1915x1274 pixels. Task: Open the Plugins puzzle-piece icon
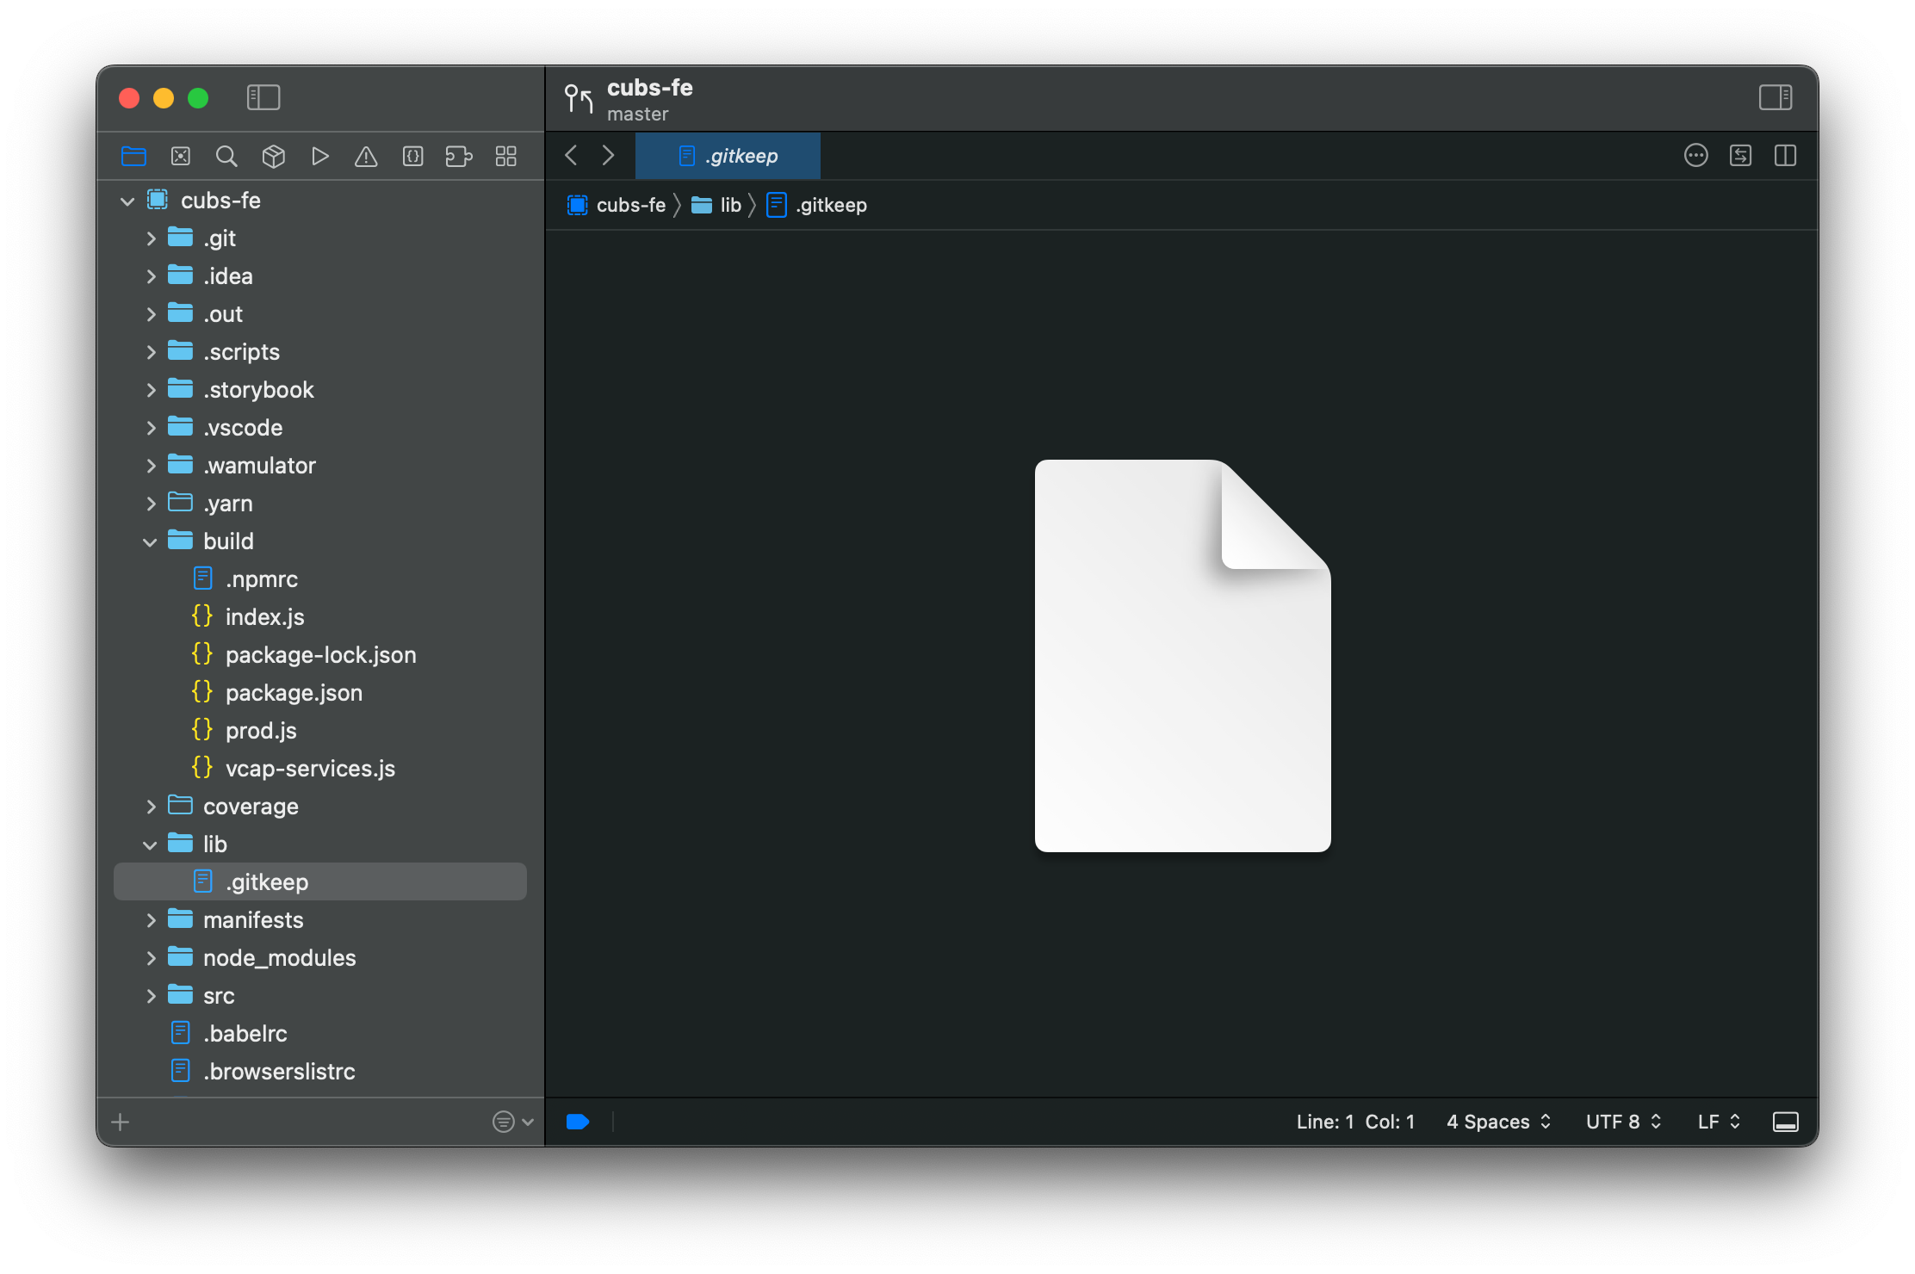459,156
